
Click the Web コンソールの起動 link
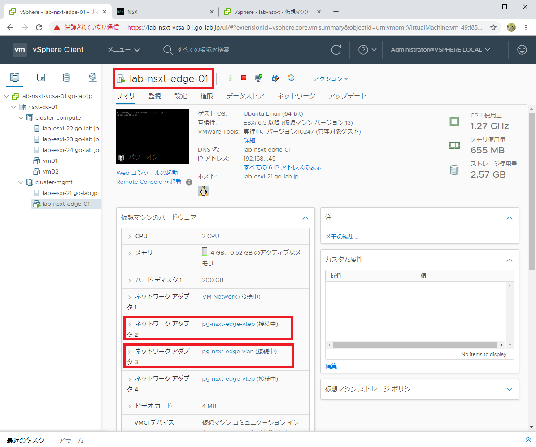(147, 173)
